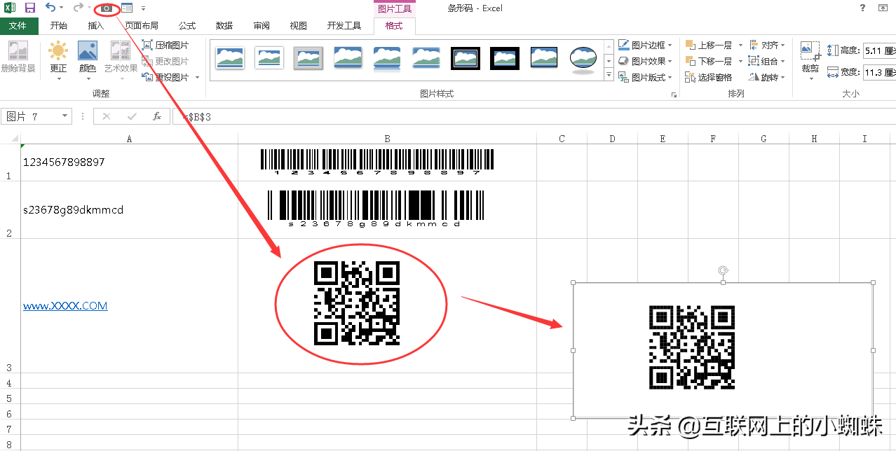896x451 pixels.
Task: Apply the thick black double frame picture style
Action: point(466,58)
